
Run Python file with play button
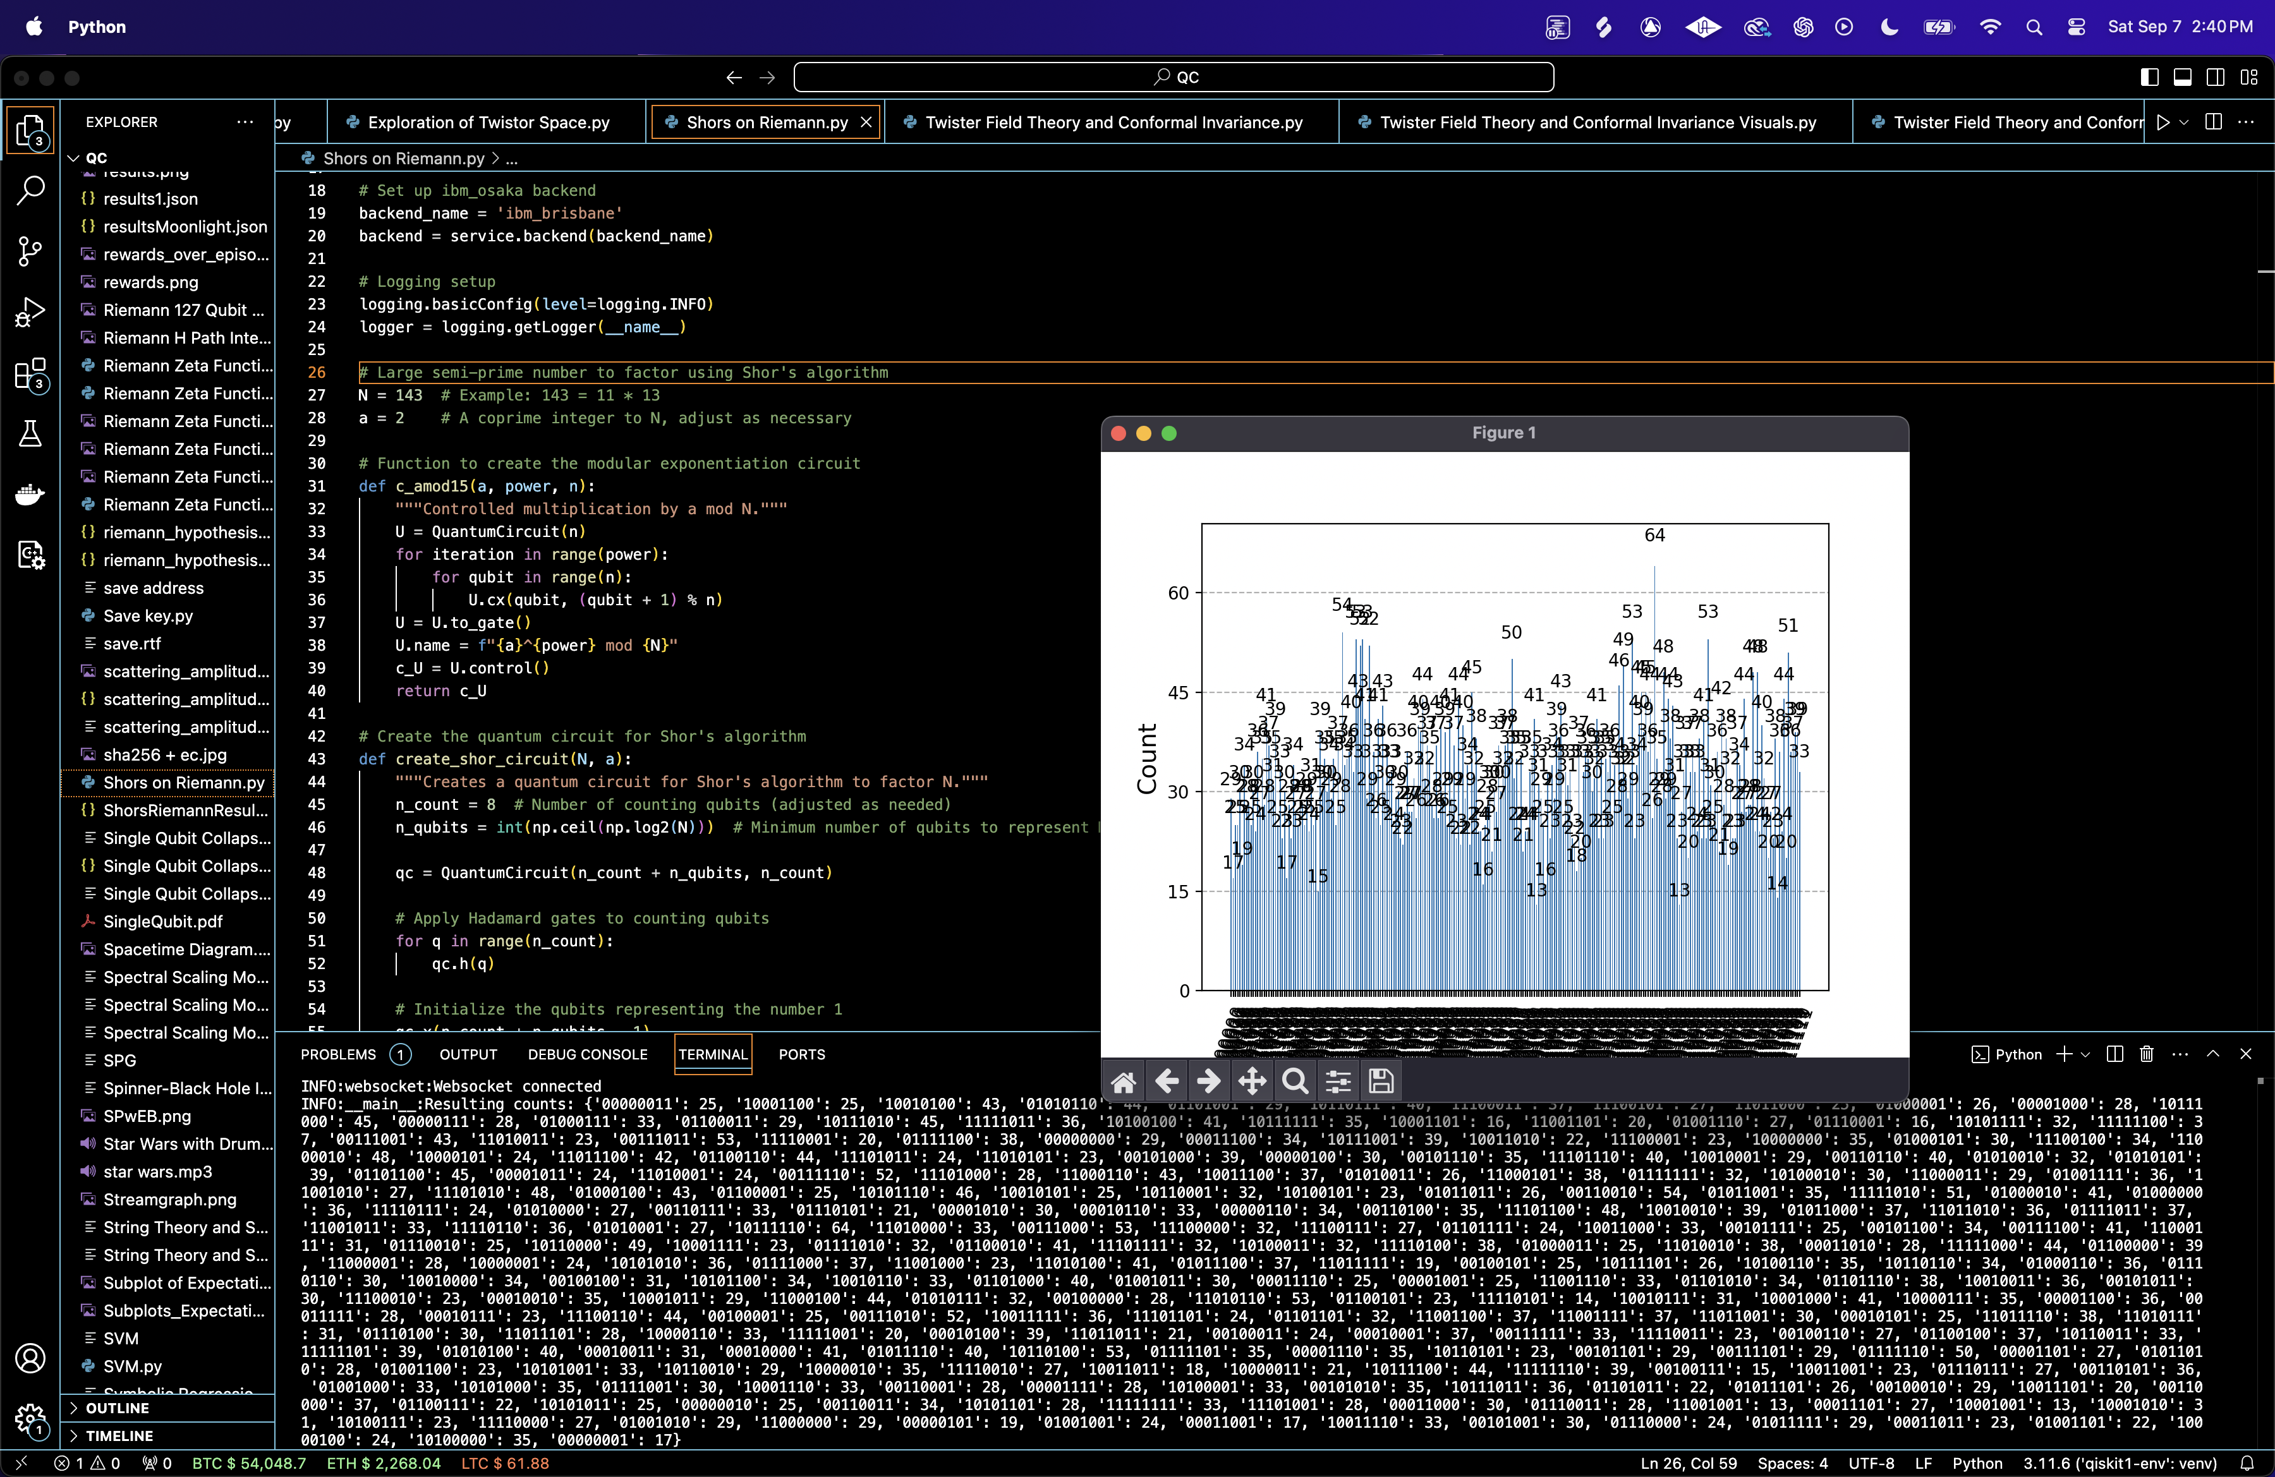(x=2163, y=123)
